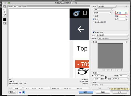The height and width of the screenshot is (96, 131).
Task: Click the H height field showing 1920
Action: (97, 79)
